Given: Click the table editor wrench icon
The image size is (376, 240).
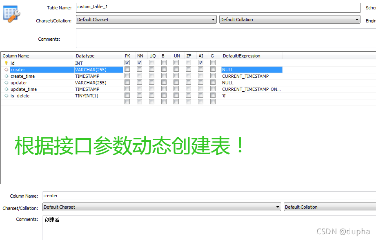Looking at the screenshot, I should click(x=11, y=14).
